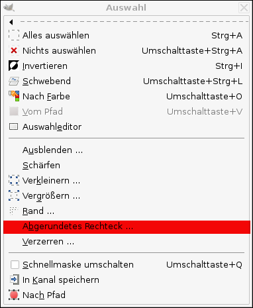The width and height of the screenshot is (253, 308).
Task: Click the Invertieren black-white icon
Action: click(14, 66)
